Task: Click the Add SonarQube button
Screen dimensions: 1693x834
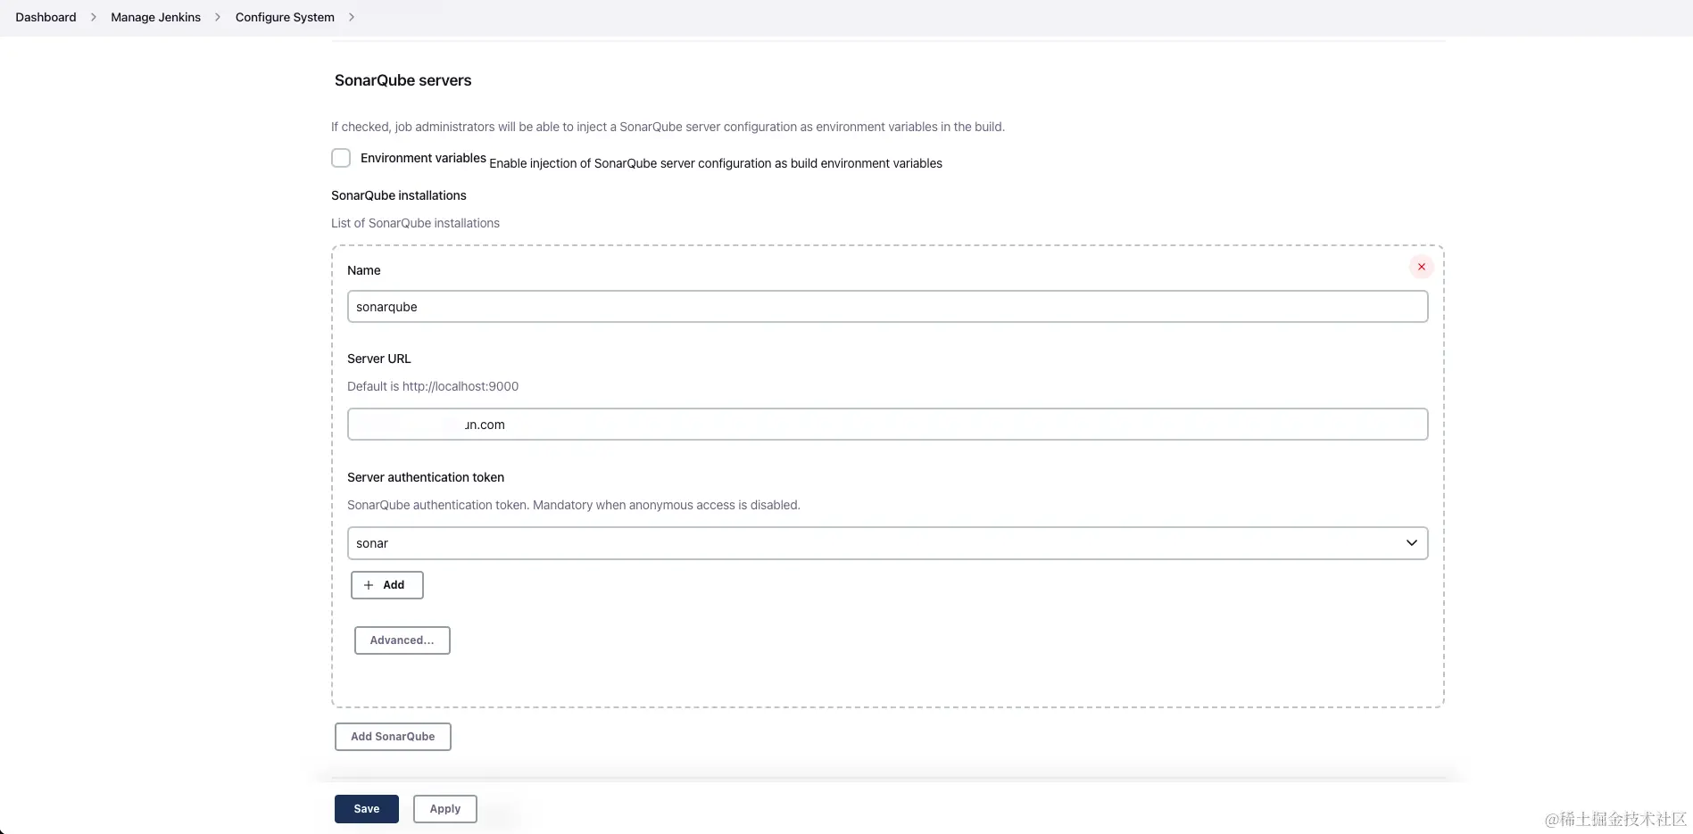Action: (x=393, y=737)
